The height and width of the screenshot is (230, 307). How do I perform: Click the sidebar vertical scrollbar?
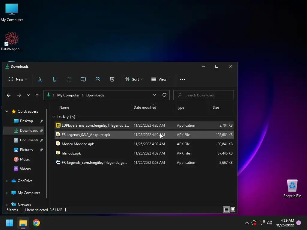(47, 153)
